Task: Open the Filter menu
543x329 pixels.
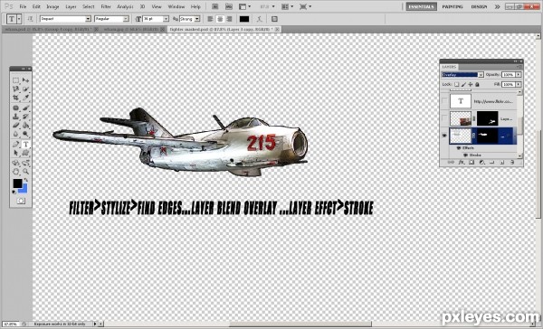Action: (106, 6)
